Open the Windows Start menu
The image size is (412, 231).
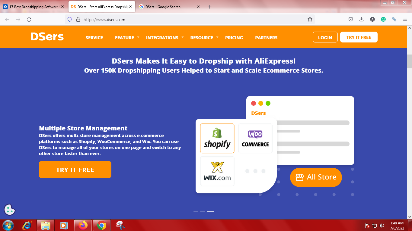(x=8, y=225)
